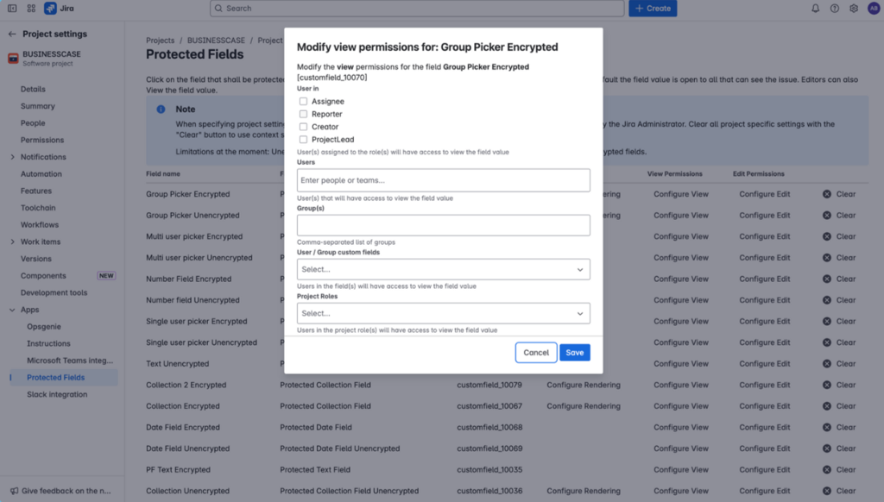Open the notifications bell
Image resolution: width=884 pixels, height=502 pixels.
pos(816,9)
